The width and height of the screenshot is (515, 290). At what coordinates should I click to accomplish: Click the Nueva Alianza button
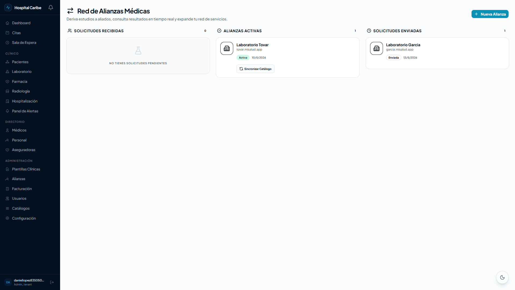[490, 14]
